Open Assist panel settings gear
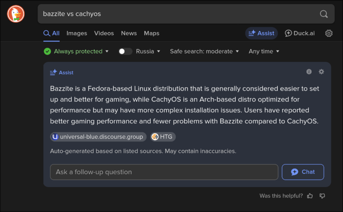 [x=321, y=72]
